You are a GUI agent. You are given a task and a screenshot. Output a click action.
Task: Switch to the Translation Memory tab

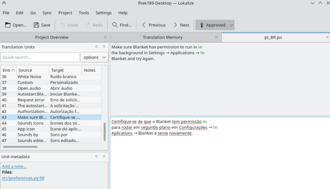point(162,37)
